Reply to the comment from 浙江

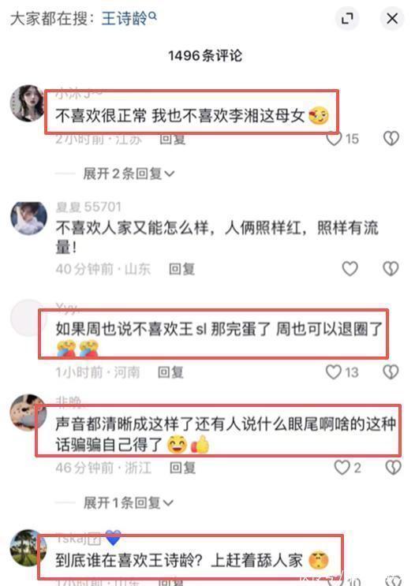coord(182,468)
